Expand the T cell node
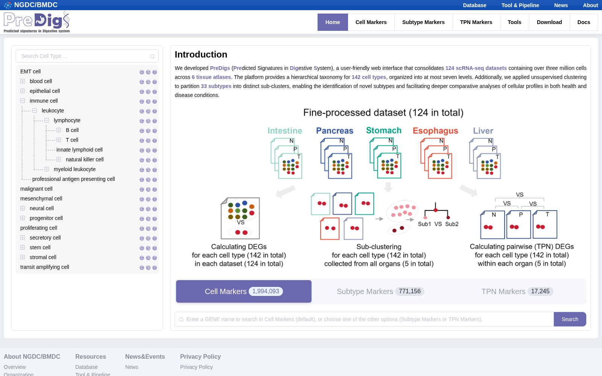This screenshot has height=376, width=602. click(x=59, y=140)
